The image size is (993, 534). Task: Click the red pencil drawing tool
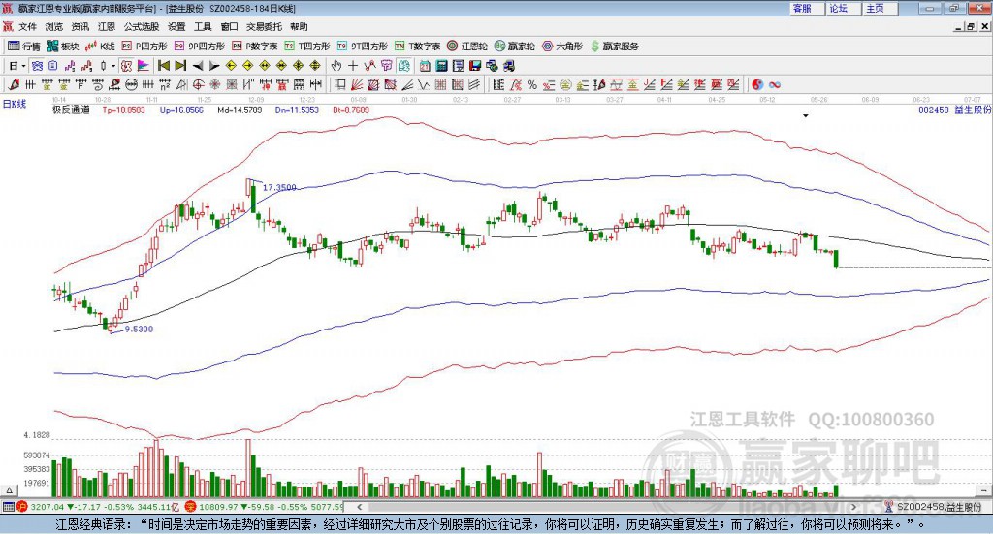point(14,84)
